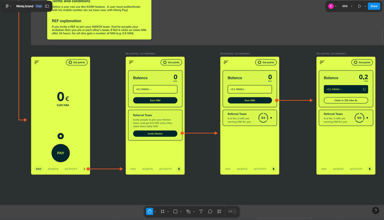Select ASSETS tab in the 0€ frame
The image size is (384, 220).
pyautogui.click(x=53, y=169)
